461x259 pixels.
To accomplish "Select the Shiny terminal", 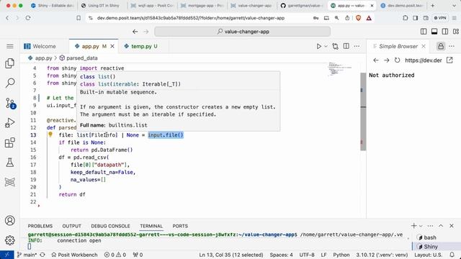I will point(437,246).
